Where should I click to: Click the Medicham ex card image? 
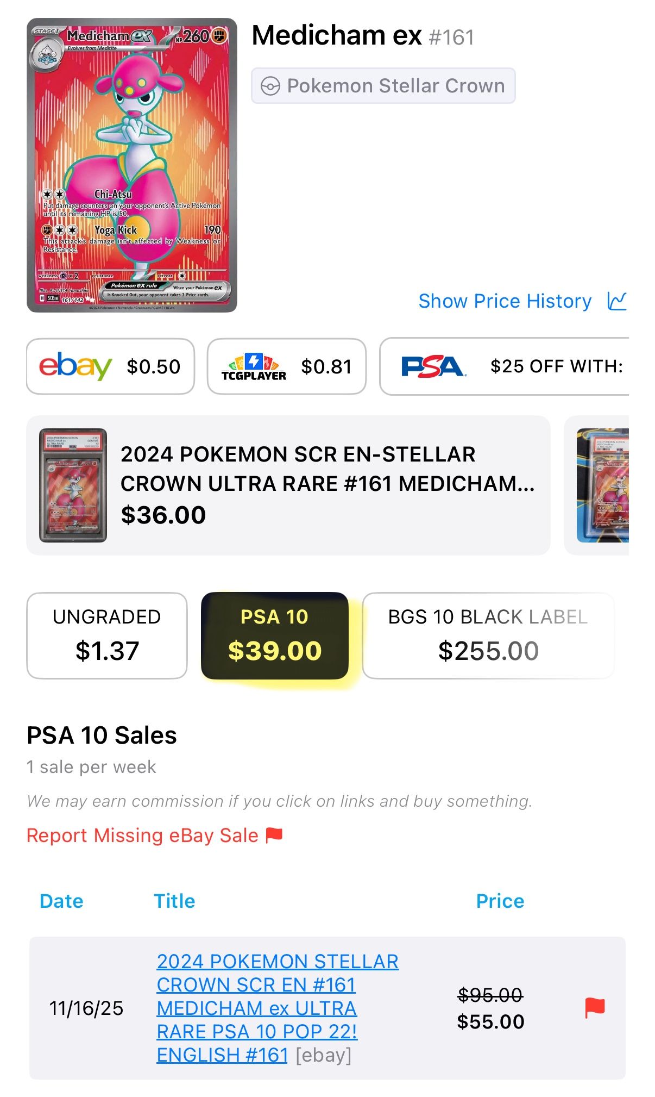click(x=133, y=167)
